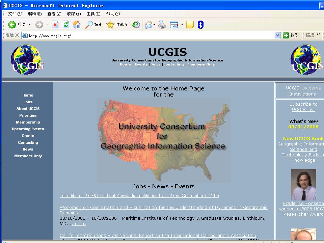Click the yellow note toolbar icon
Viewport: 324px width, 243px height.
(190, 25)
